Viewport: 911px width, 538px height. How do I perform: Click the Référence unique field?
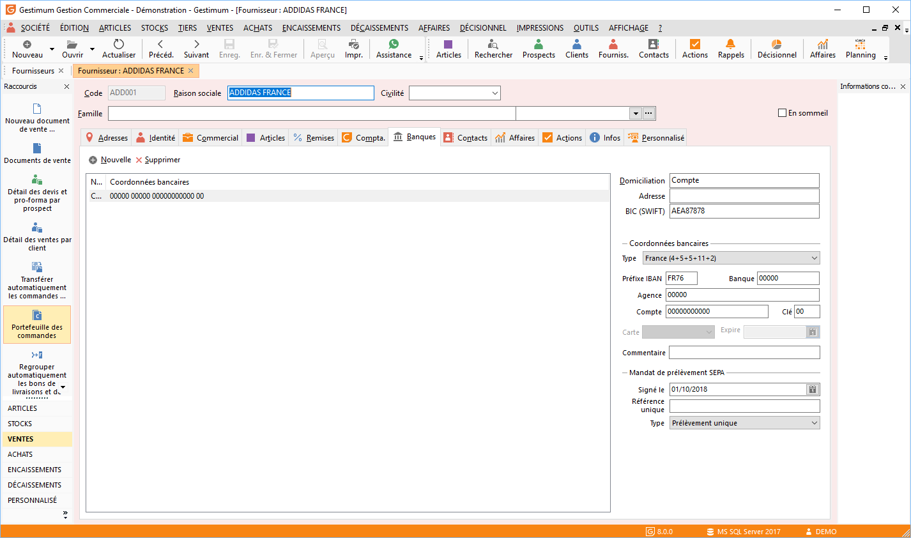click(x=744, y=406)
